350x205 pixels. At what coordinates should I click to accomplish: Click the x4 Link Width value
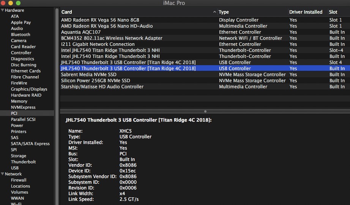point(122,193)
